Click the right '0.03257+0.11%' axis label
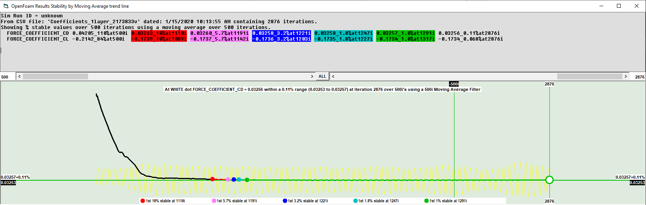 [x=630, y=177]
